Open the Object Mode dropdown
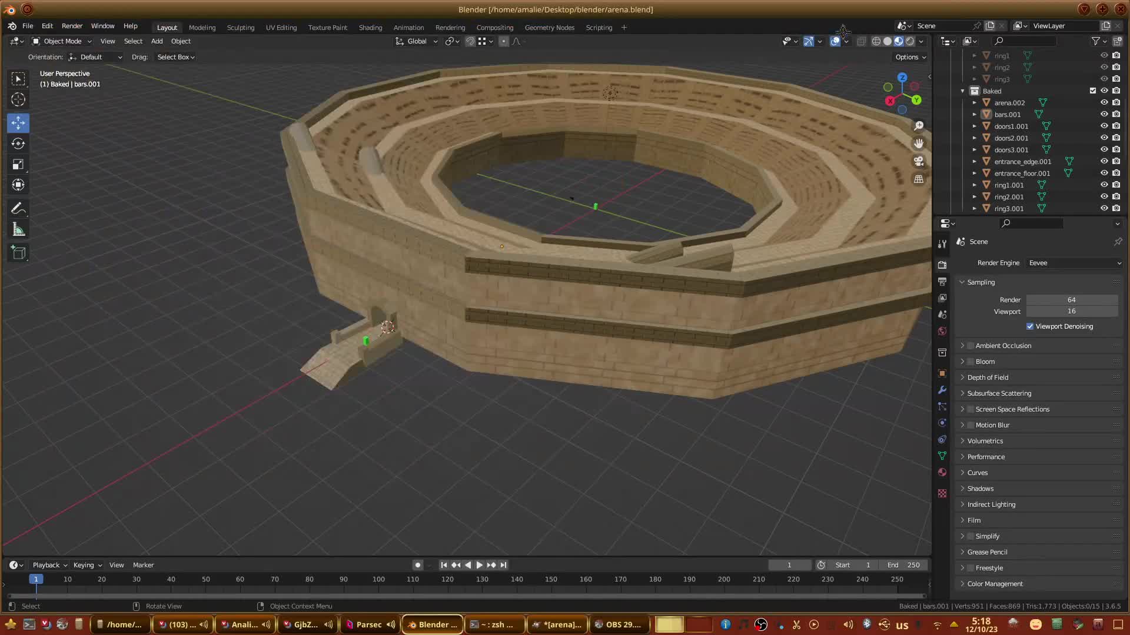This screenshot has height=635, width=1130. 62,41
